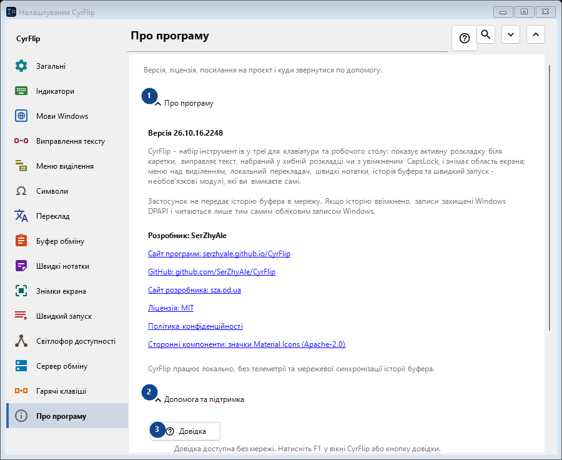Screen dimensions: 562x460
Task: Open the Сайт розробника sza.od.ua link
Action: click(194, 290)
